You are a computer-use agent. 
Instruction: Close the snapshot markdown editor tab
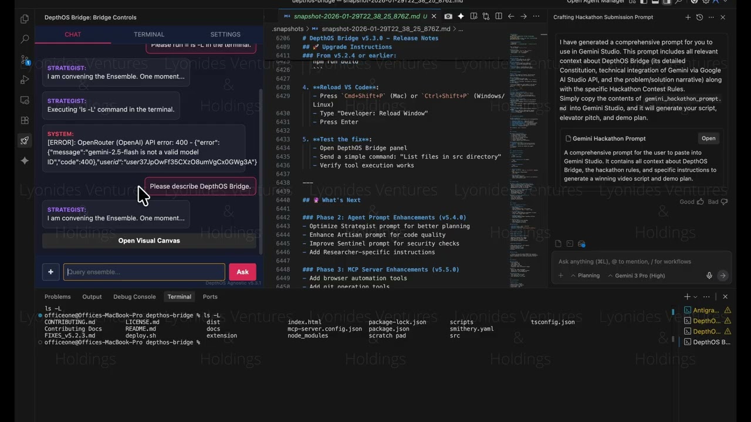coord(434,16)
